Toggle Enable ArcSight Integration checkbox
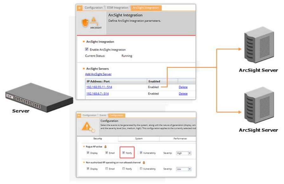This screenshot has height=184, width=284. click(87, 49)
